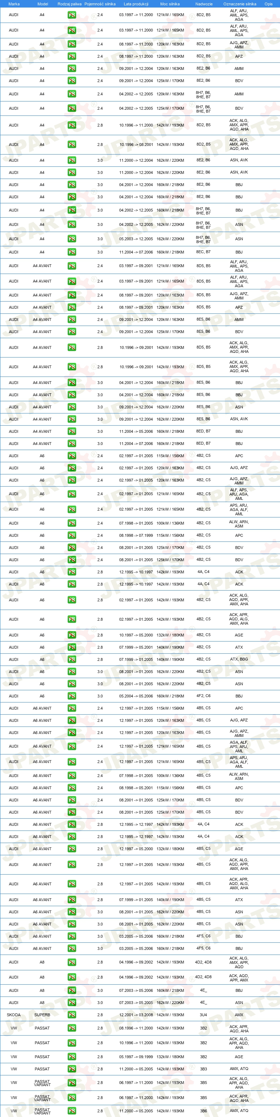280x1117 pixels.
Task: Click fuel icon in A6 AVANT 100kW ALW row
Action: 72,776
